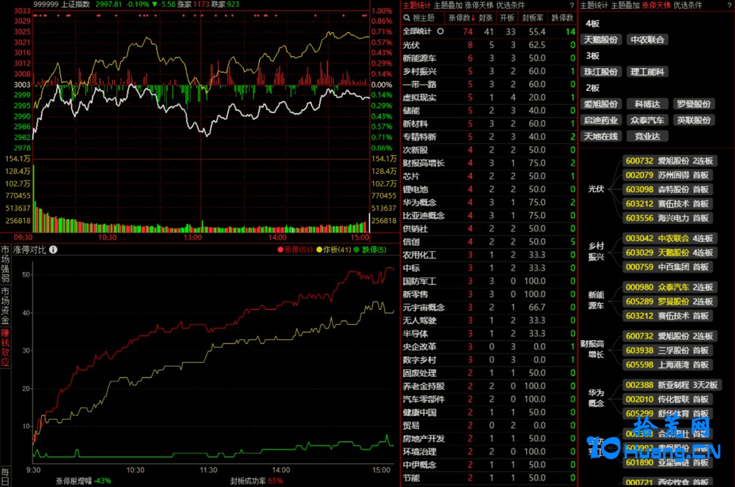Type-focus the 搜主题 search field

(424, 18)
